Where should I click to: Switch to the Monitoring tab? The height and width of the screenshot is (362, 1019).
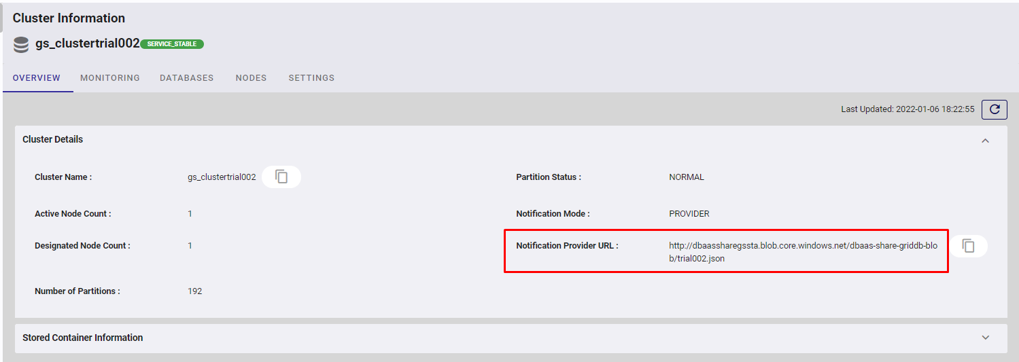pyautogui.click(x=110, y=78)
